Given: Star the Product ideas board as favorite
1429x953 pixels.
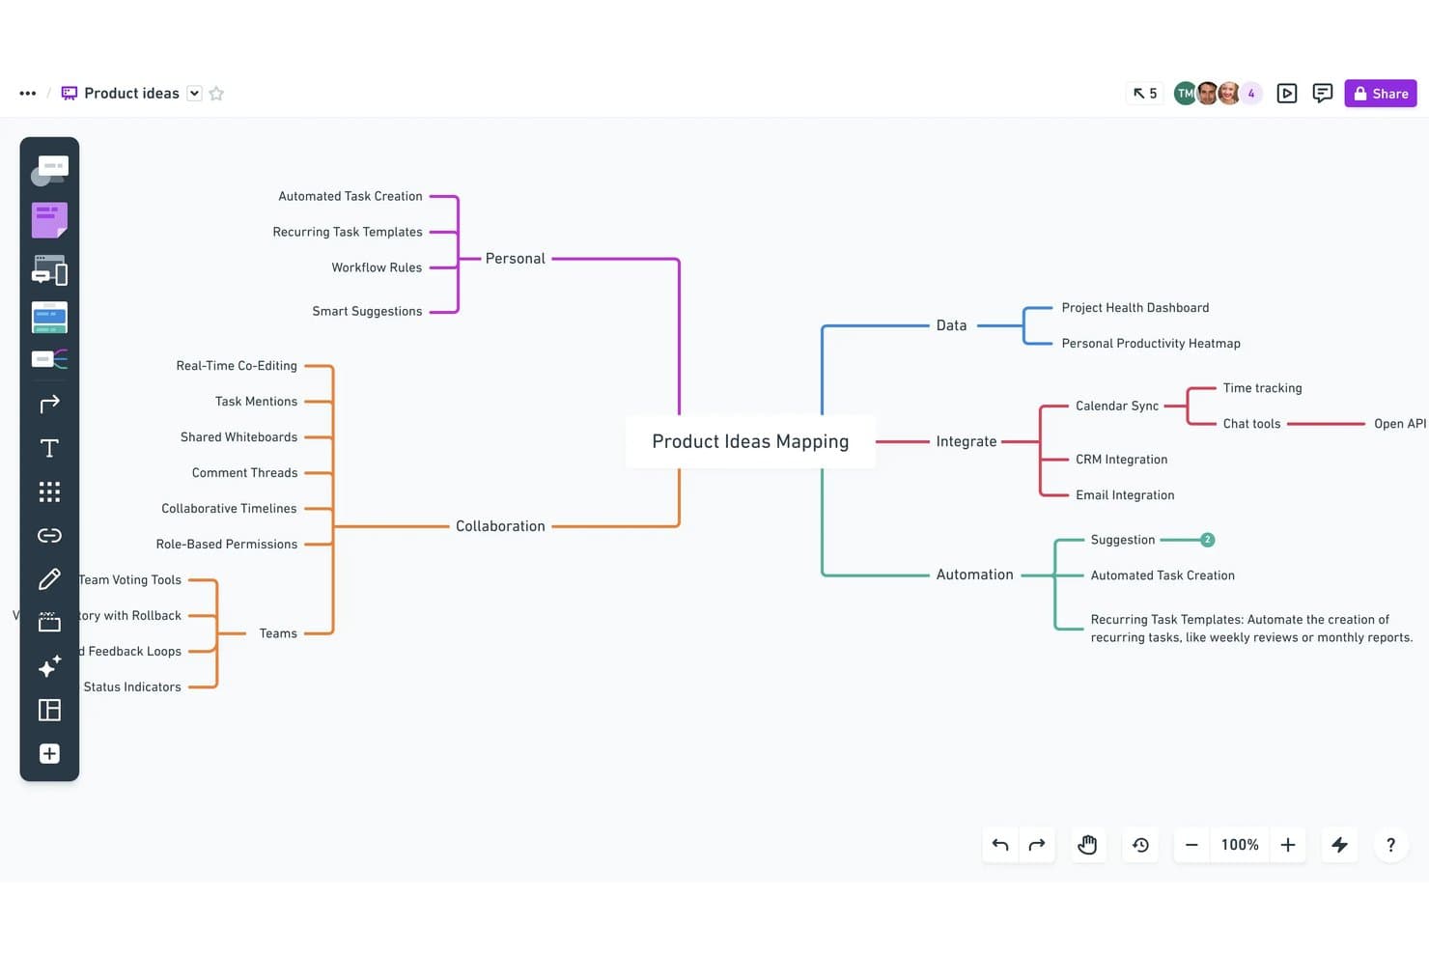Looking at the screenshot, I should click(x=216, y=94).
